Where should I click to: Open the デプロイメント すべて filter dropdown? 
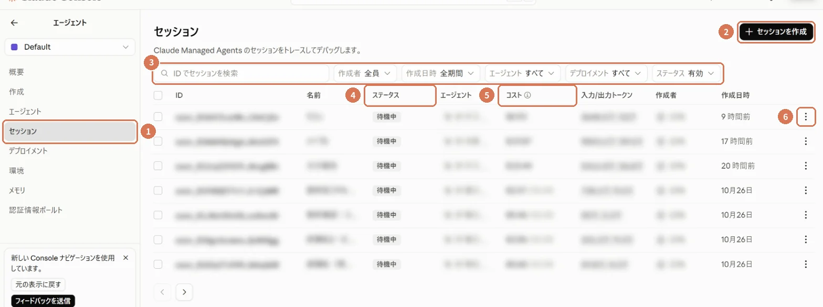(x=606, y=73)
